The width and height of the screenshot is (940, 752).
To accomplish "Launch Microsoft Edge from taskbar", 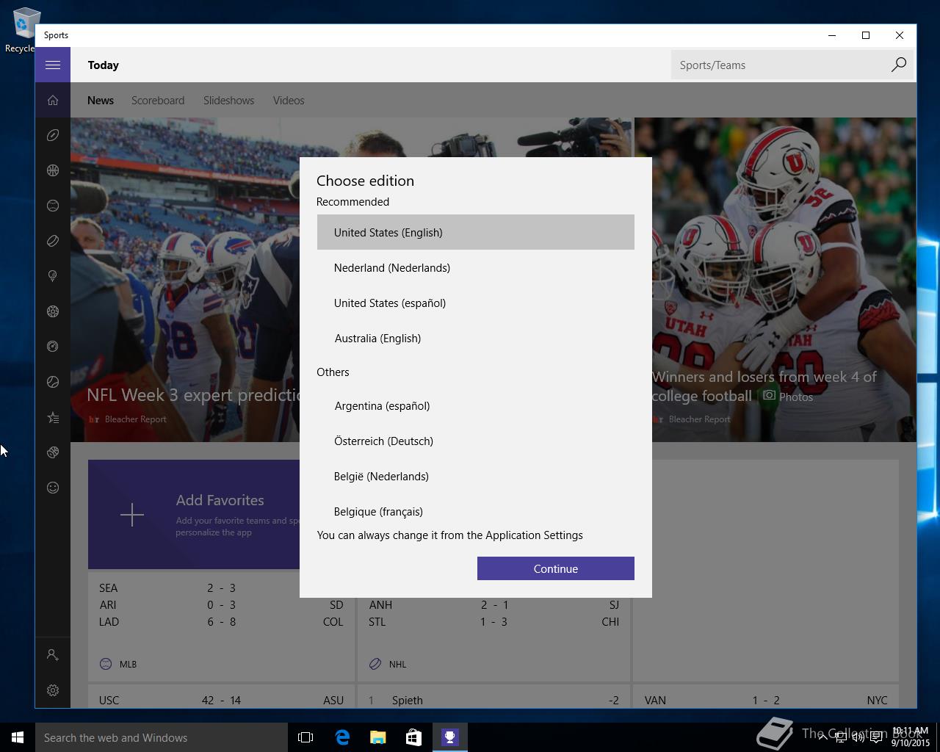I will (342, 737).
